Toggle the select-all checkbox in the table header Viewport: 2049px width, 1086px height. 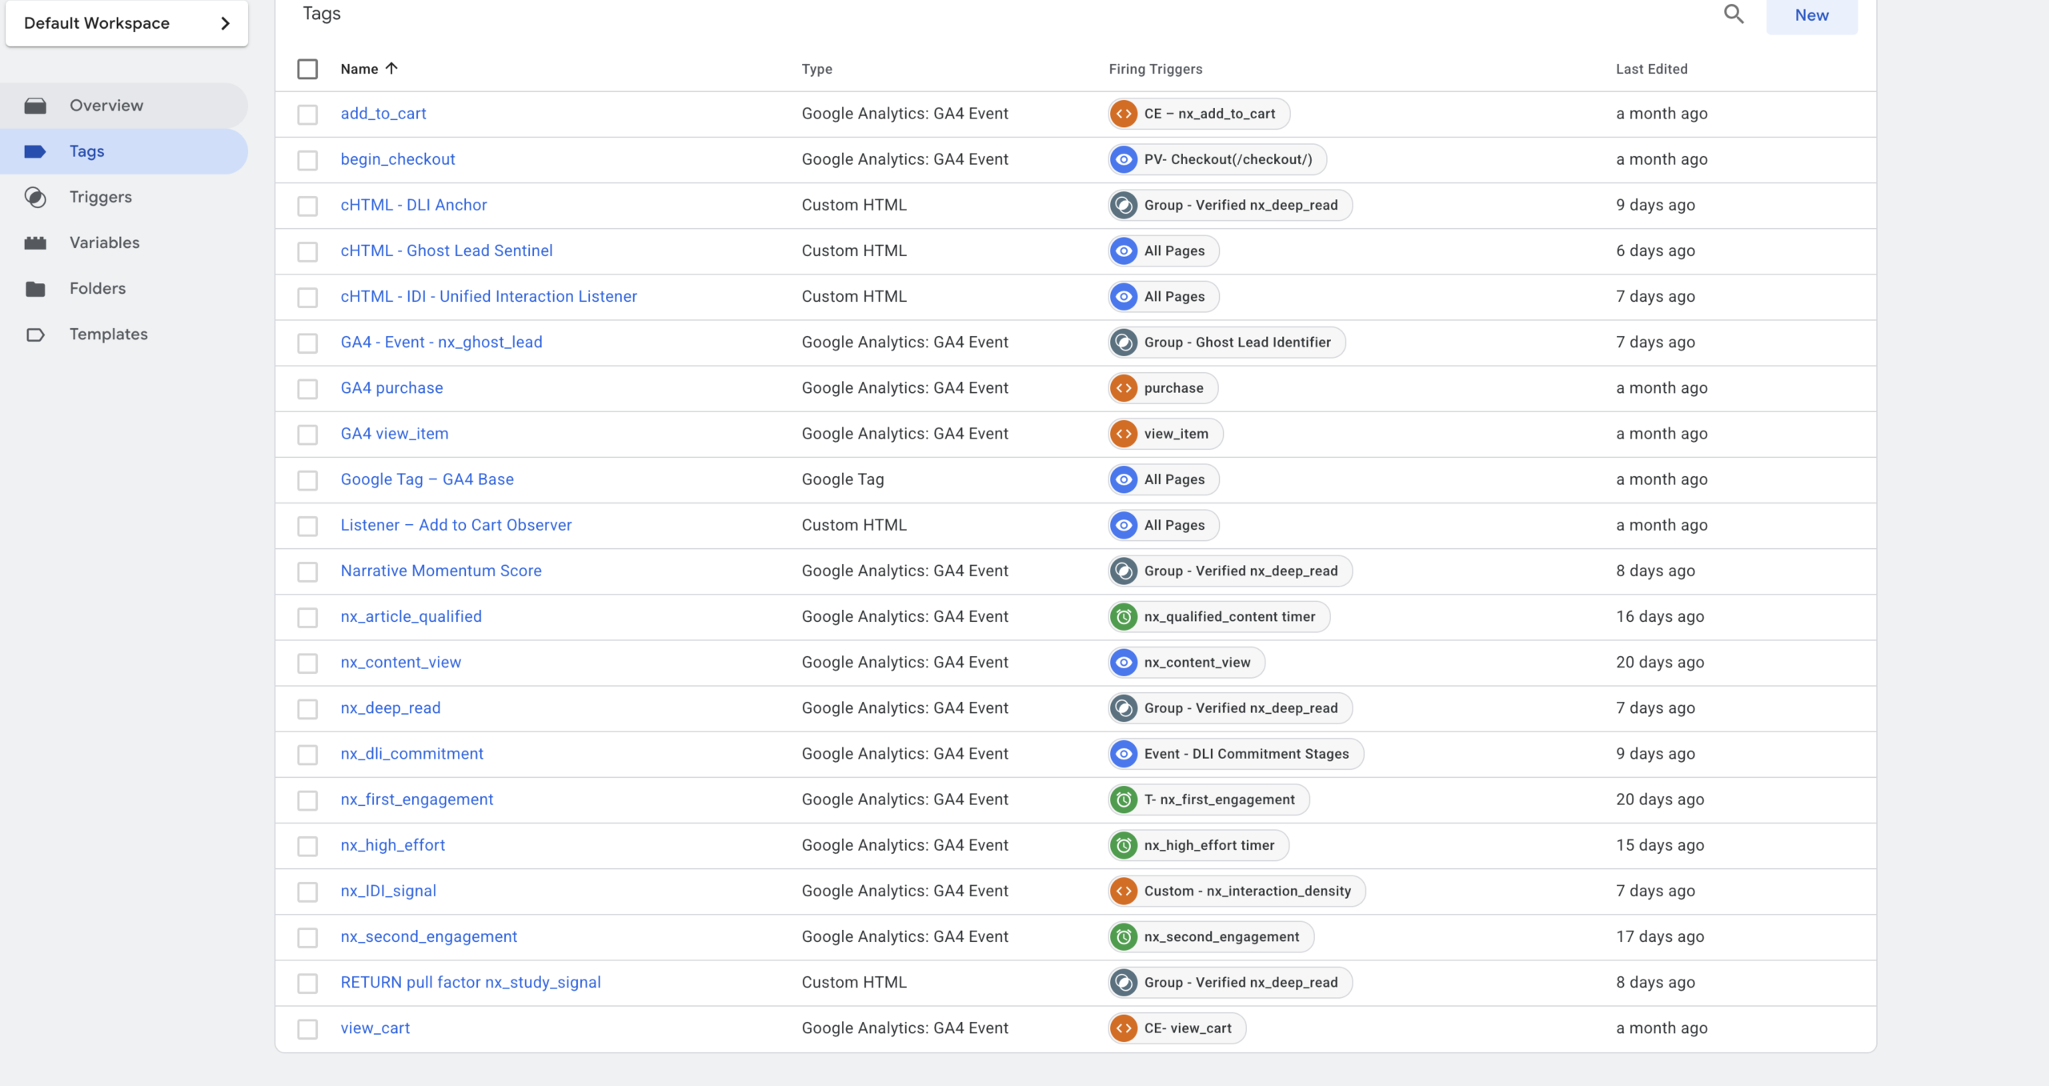click(x=307, y=69)
